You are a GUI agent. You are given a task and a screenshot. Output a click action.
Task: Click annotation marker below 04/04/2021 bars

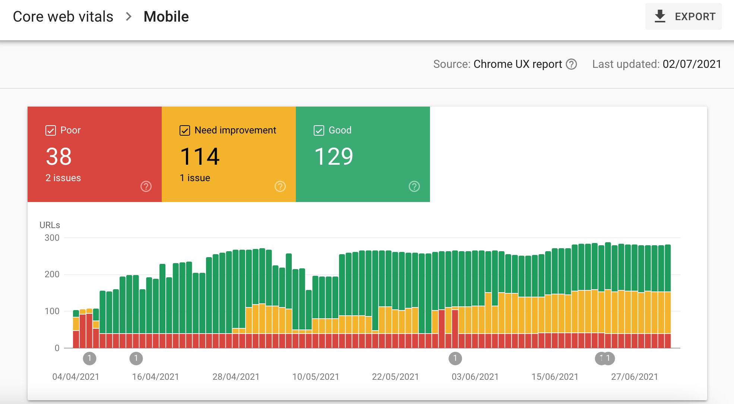[89, 359]
